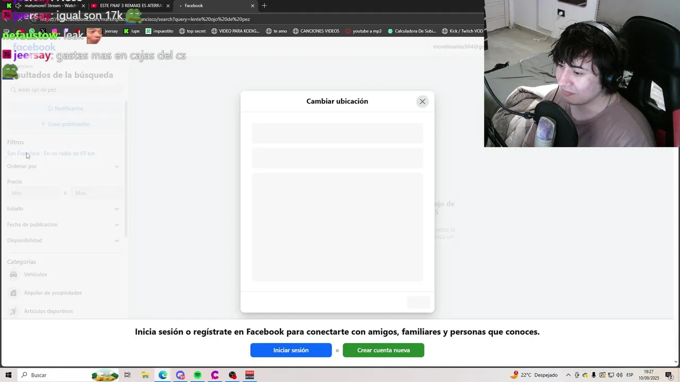Open Voicemeeter from the taskbar

click(250, 375)
